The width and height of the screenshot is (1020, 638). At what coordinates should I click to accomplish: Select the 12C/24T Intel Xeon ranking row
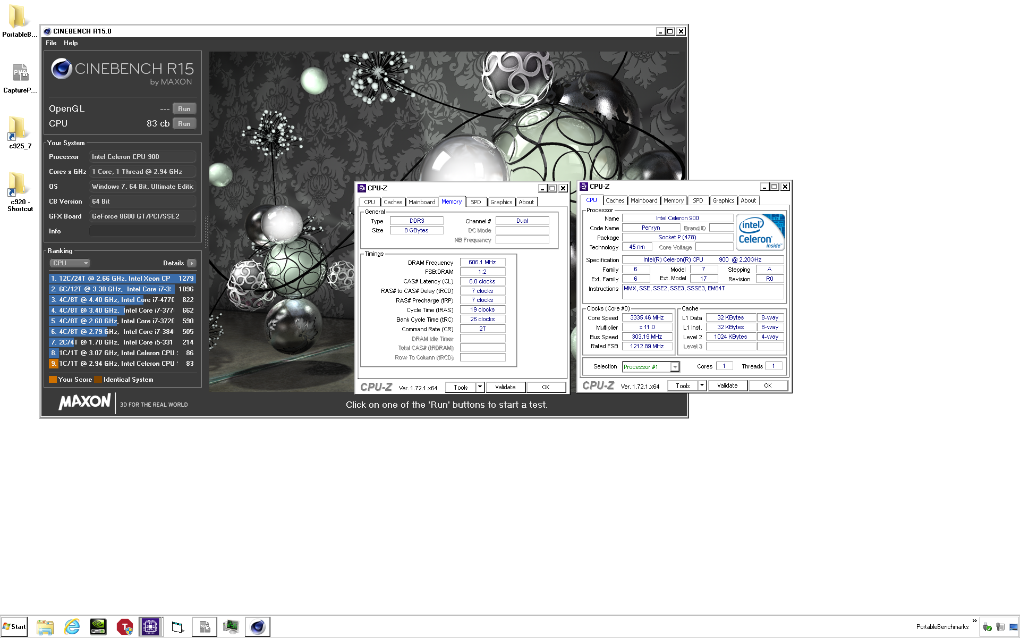click(x=122, y=279)
